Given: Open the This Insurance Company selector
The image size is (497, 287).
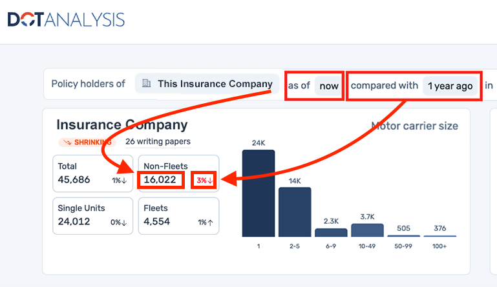Looking at the screenshot, I should (207, 84).
